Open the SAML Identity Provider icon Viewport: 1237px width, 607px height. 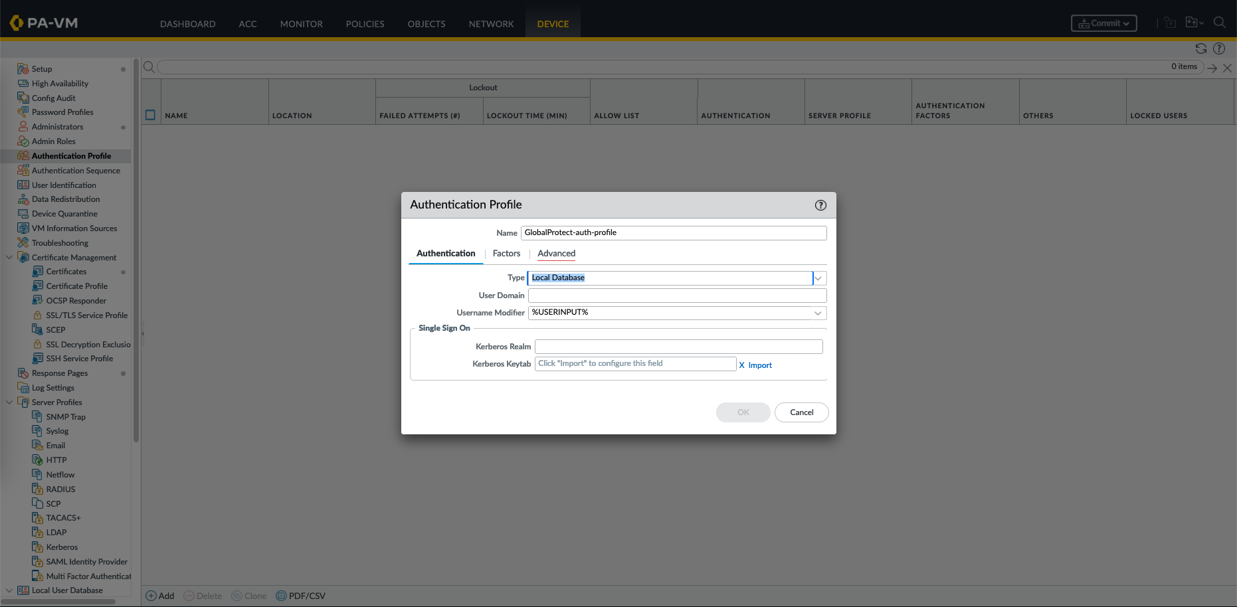(x=38, y=561)
